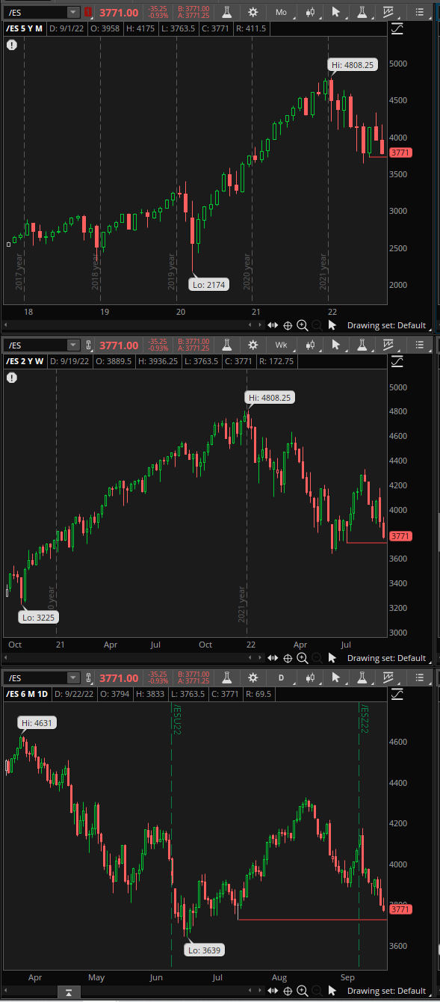This screenshot has width=440, height=1002.
Task: Click warning exclamation icon in monthly chart
Action: pyautogui.click(x=12, y=45)
